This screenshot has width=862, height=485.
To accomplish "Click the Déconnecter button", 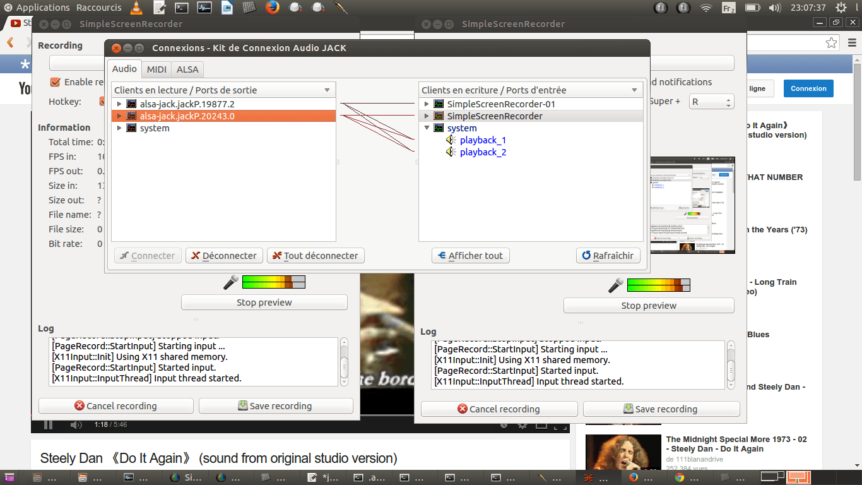I will 224,256.
